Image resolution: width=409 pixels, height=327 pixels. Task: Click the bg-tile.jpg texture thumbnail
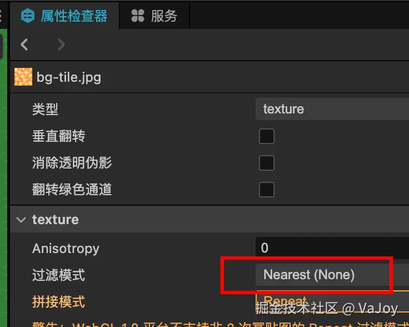pyautogui.click(x=23, y=77)
